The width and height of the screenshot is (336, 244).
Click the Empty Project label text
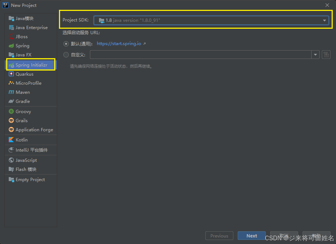click(30, 180)
